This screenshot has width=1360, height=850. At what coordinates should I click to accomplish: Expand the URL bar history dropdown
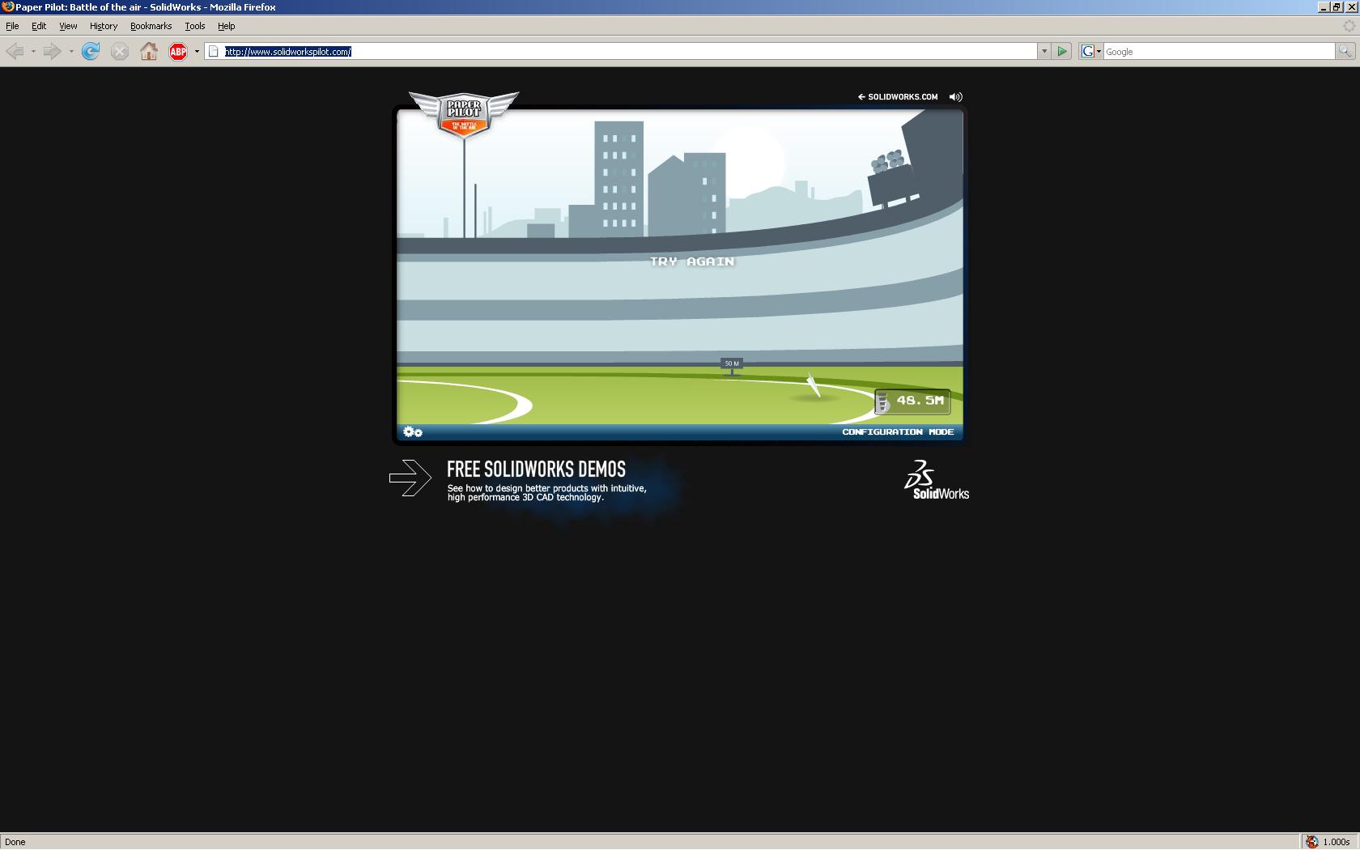click(1044, 52)
